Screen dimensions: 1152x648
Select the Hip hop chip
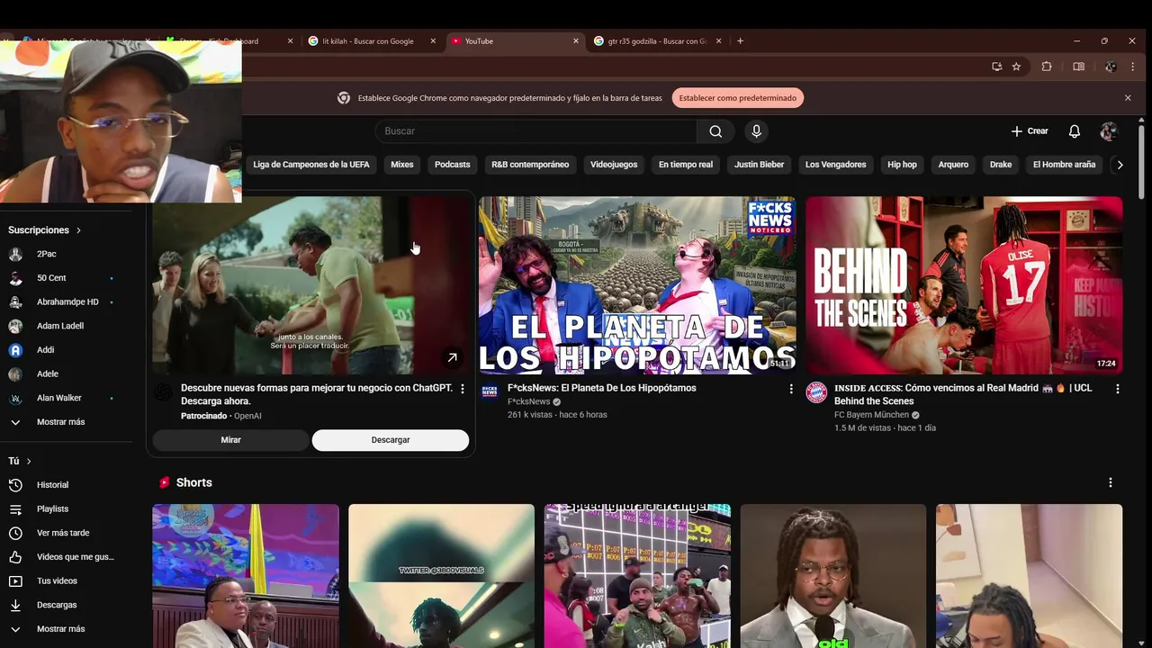coord(902,165)
